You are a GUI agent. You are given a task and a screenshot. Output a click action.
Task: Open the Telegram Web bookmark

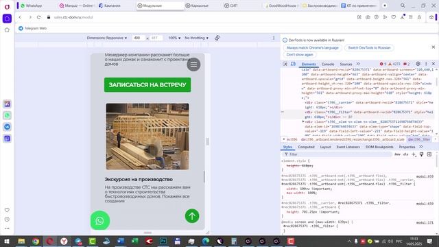click(32, 28)
